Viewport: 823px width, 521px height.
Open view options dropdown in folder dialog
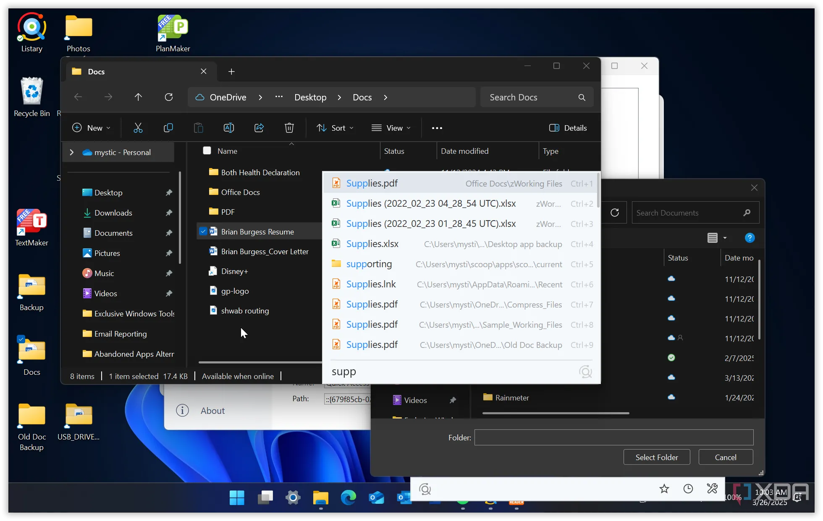pos(725,238)
